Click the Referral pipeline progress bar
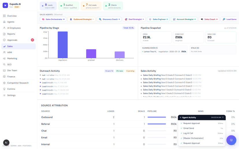This screenshot has height=149, width=239. click(157, 124)
